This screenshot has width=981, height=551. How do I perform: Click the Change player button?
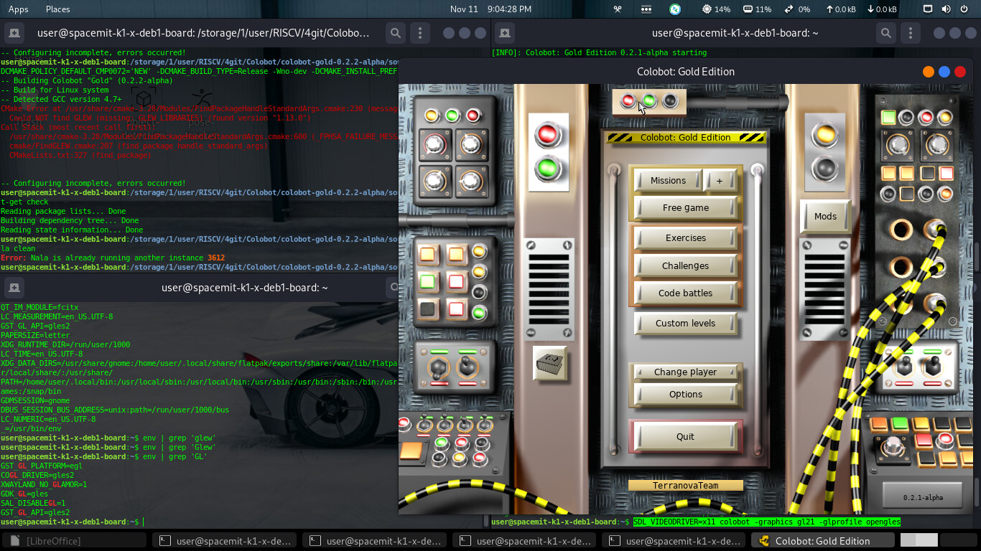685,372
